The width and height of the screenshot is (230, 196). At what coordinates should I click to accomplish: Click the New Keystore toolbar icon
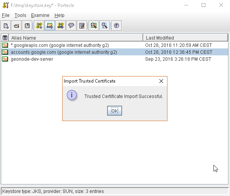[6, 26]
